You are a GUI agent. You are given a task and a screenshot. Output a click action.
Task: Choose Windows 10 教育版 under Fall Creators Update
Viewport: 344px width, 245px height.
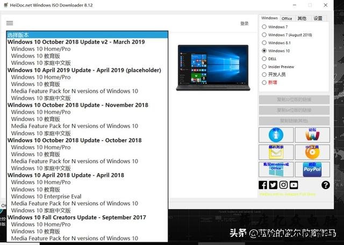click(87, 232)
